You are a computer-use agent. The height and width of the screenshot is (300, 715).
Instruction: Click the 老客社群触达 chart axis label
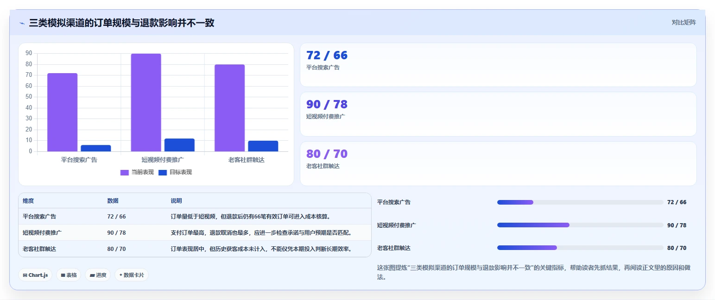[246, 160]
